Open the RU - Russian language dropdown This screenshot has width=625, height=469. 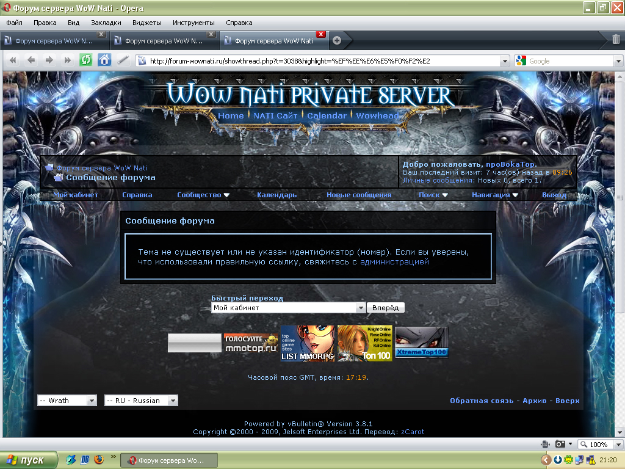141,401
